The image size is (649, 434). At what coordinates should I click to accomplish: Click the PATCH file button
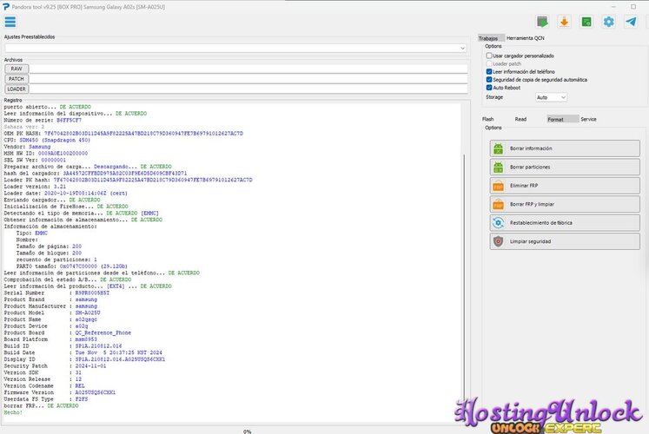[x=17, y=79]
